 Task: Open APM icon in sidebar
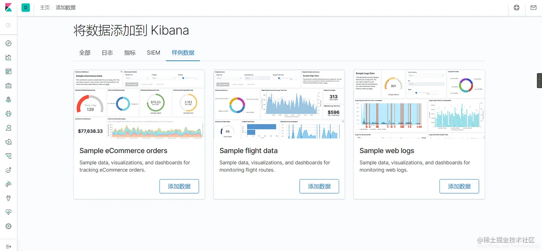click(9, 156)
